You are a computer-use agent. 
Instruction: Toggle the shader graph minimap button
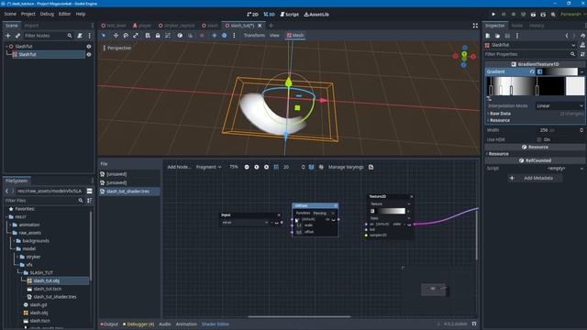tap(311, 167)
